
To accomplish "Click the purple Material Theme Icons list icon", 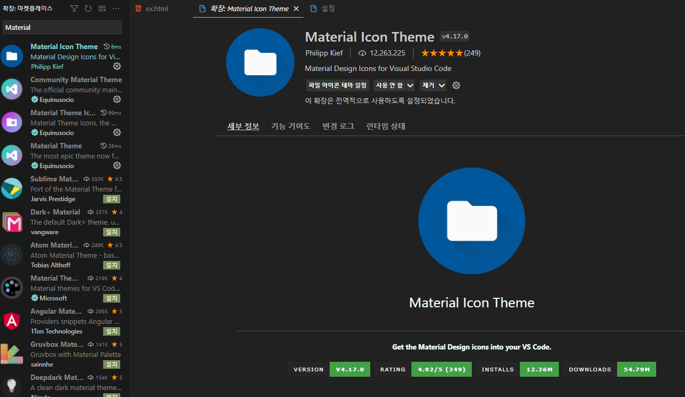I will tap(12, 122).
